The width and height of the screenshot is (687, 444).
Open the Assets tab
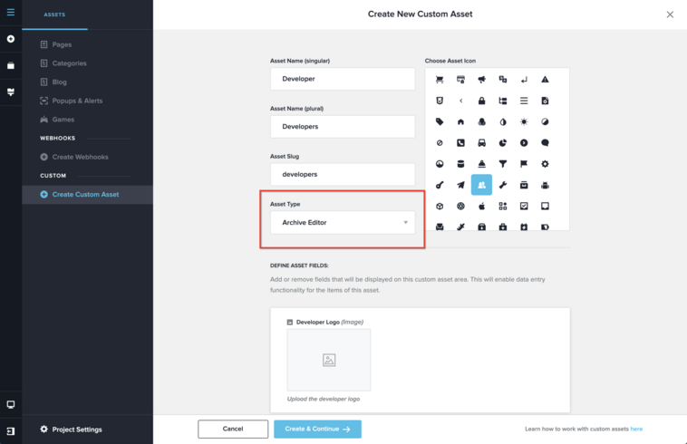pos(54,14)
